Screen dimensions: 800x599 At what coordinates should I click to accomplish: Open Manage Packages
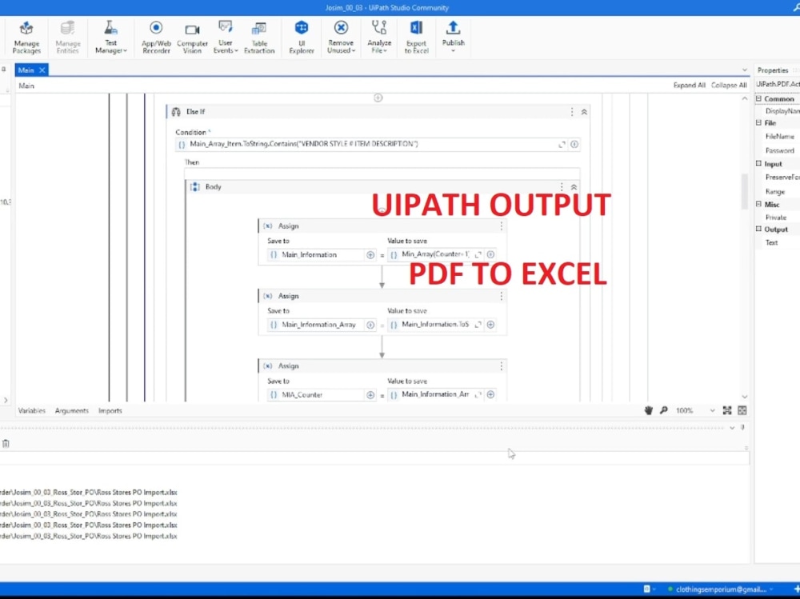[x=26, y=38]
